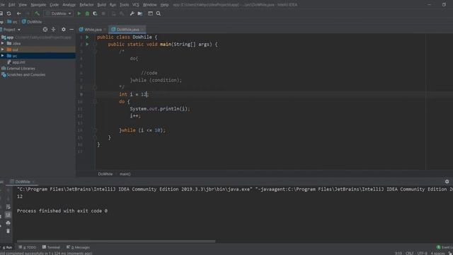
Task: Click the run gutter arrow beside main method
Action: click(x=87, y=44)
